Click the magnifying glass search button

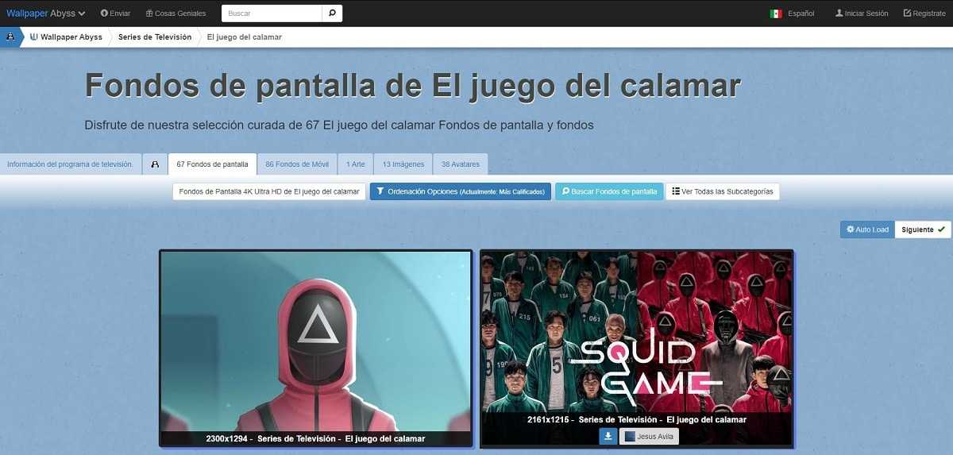333,13
